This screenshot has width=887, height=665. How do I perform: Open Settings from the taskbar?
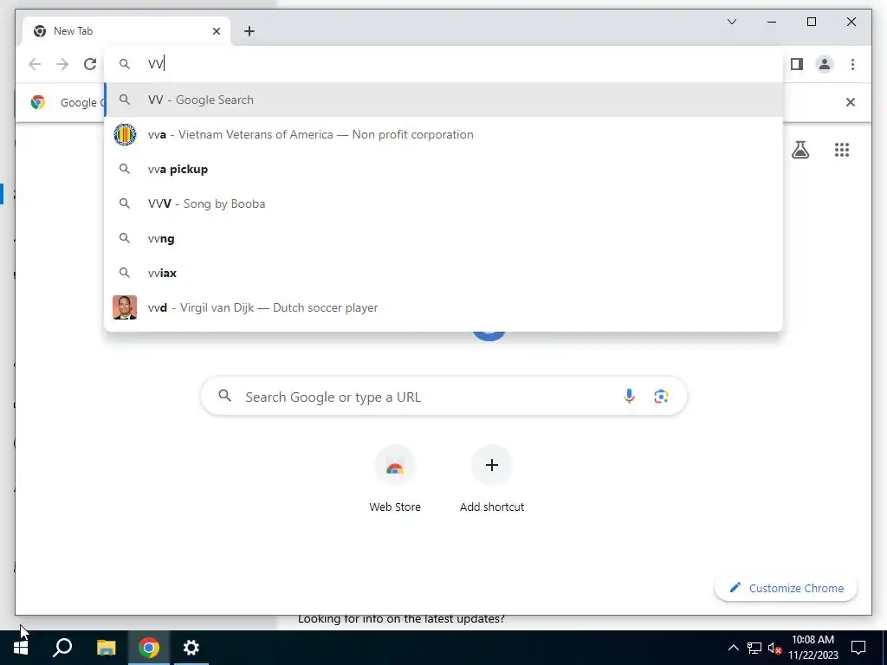[191, 648]
